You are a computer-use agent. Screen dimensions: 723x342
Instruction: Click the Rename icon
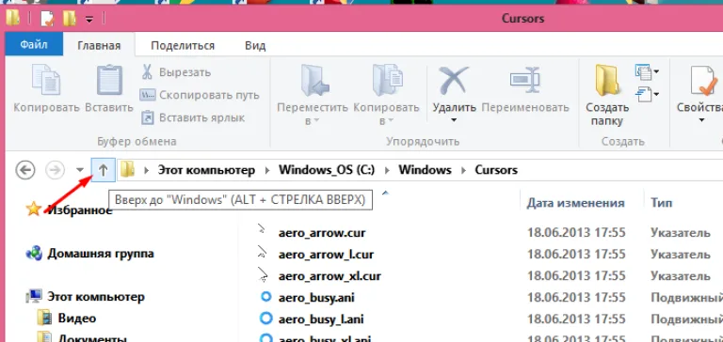(x=525, y=80)
